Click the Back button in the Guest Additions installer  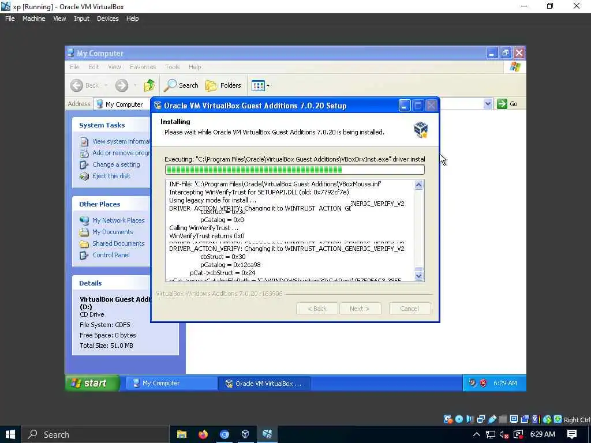317,309
